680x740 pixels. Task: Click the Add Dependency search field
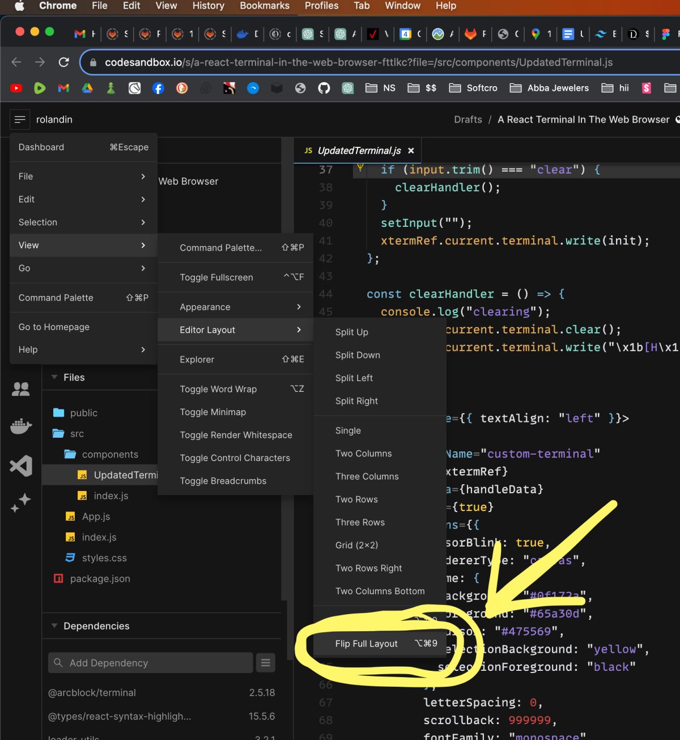pyautogui.click(x=151, y=663)
